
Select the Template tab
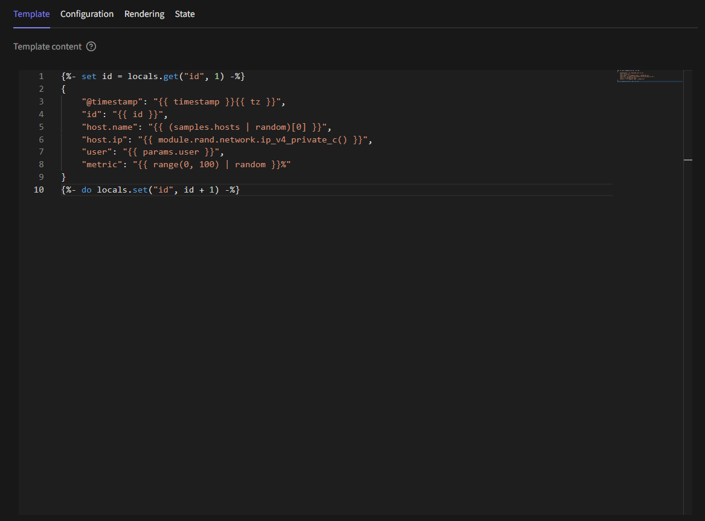coord(31,14)
